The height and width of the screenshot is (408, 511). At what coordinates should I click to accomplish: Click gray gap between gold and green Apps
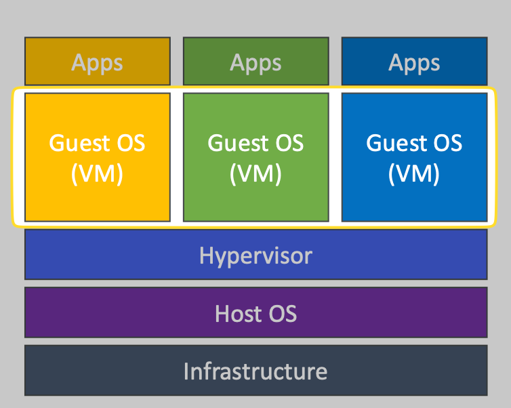(x=177, y=62)
